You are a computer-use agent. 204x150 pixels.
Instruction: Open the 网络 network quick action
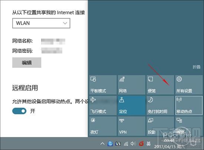pyautogui.click(x=132, y=85)
